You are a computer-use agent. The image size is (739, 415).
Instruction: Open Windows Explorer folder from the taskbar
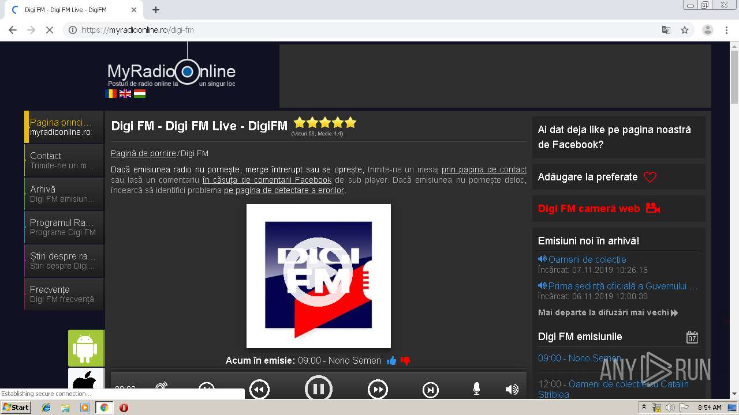pos(65,408)
